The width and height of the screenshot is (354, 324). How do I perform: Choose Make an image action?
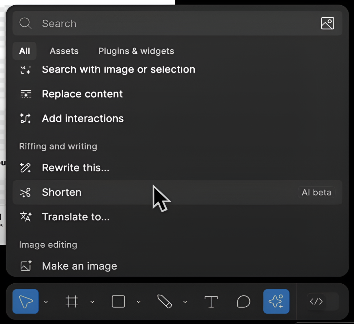(x=79, y=266)
